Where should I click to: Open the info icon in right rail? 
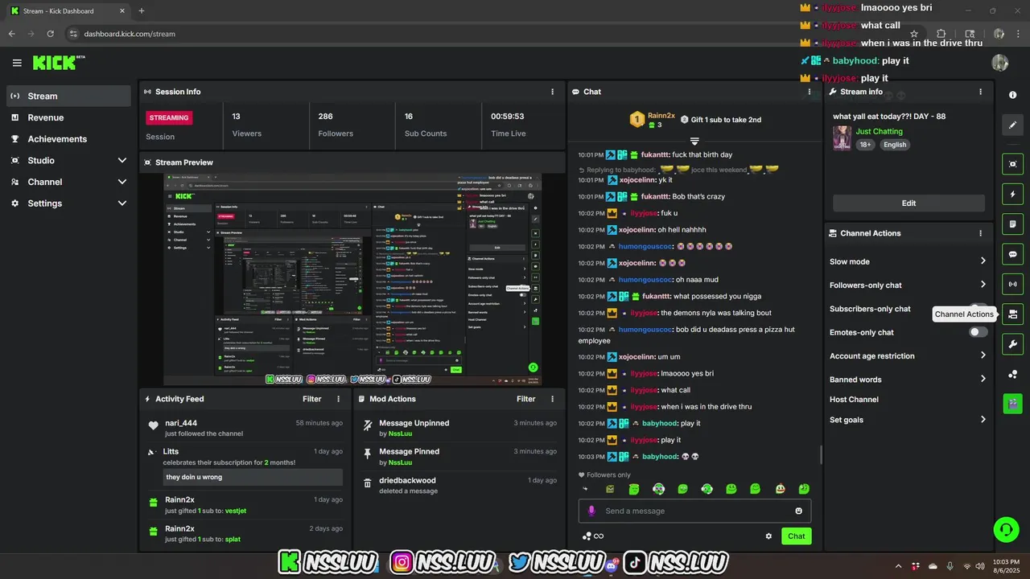(1012, 95)
